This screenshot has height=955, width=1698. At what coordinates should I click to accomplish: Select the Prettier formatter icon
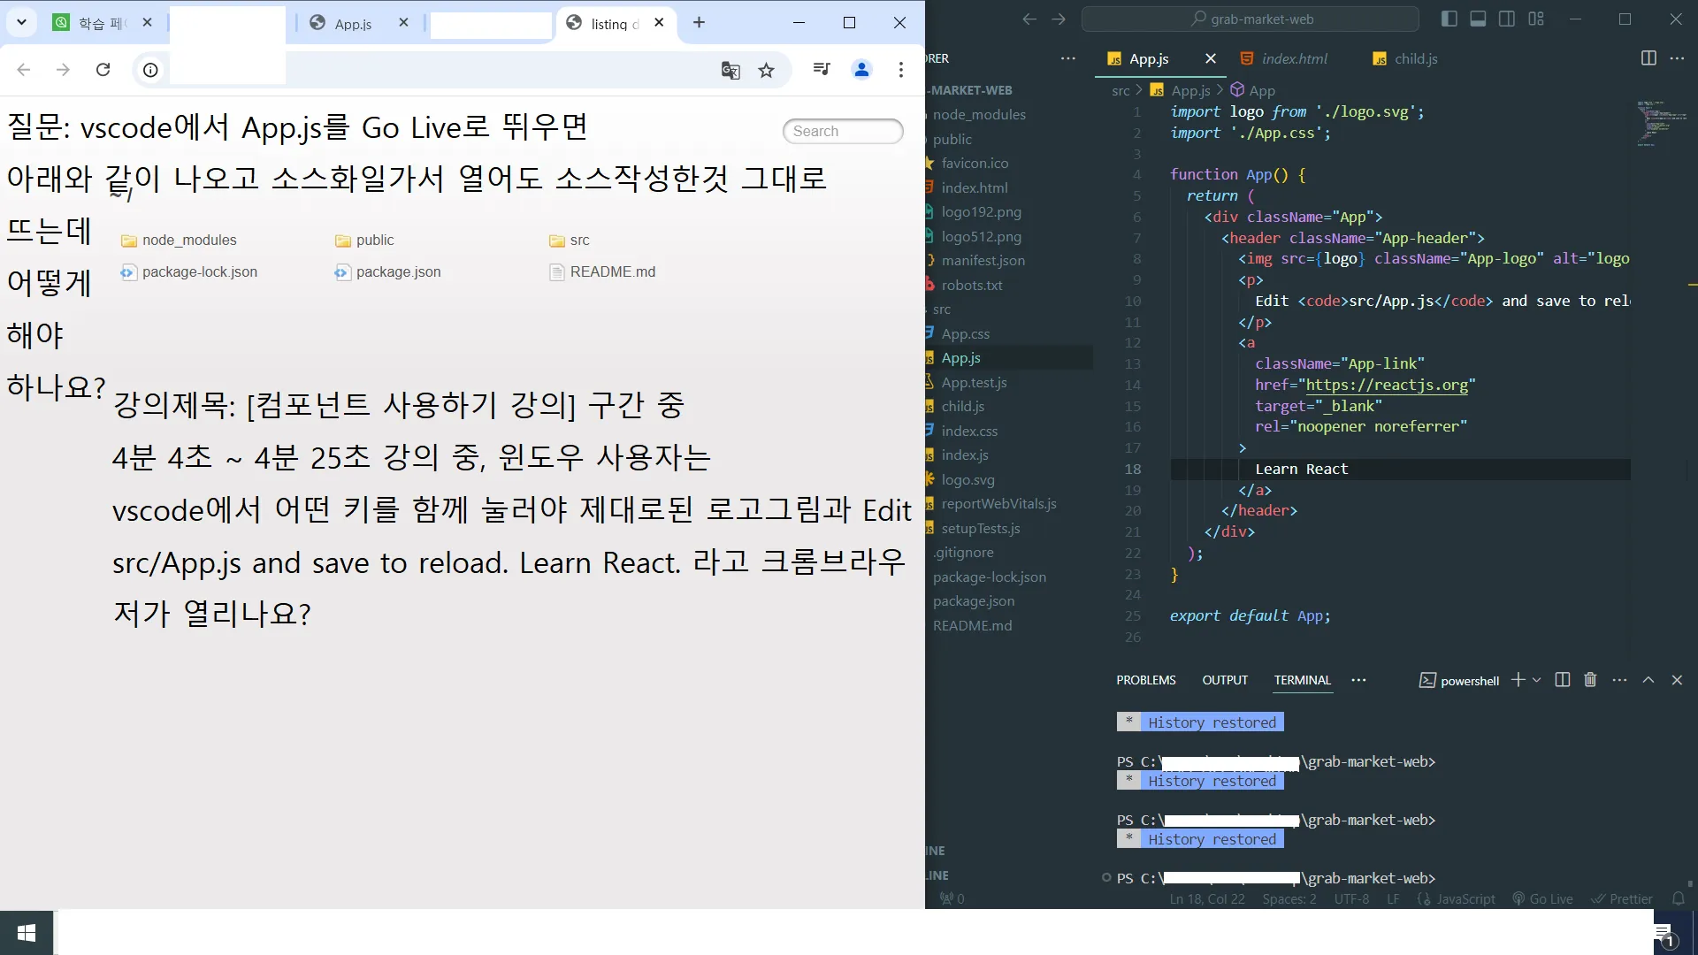pyautogui.click(x=1624, y=898)
